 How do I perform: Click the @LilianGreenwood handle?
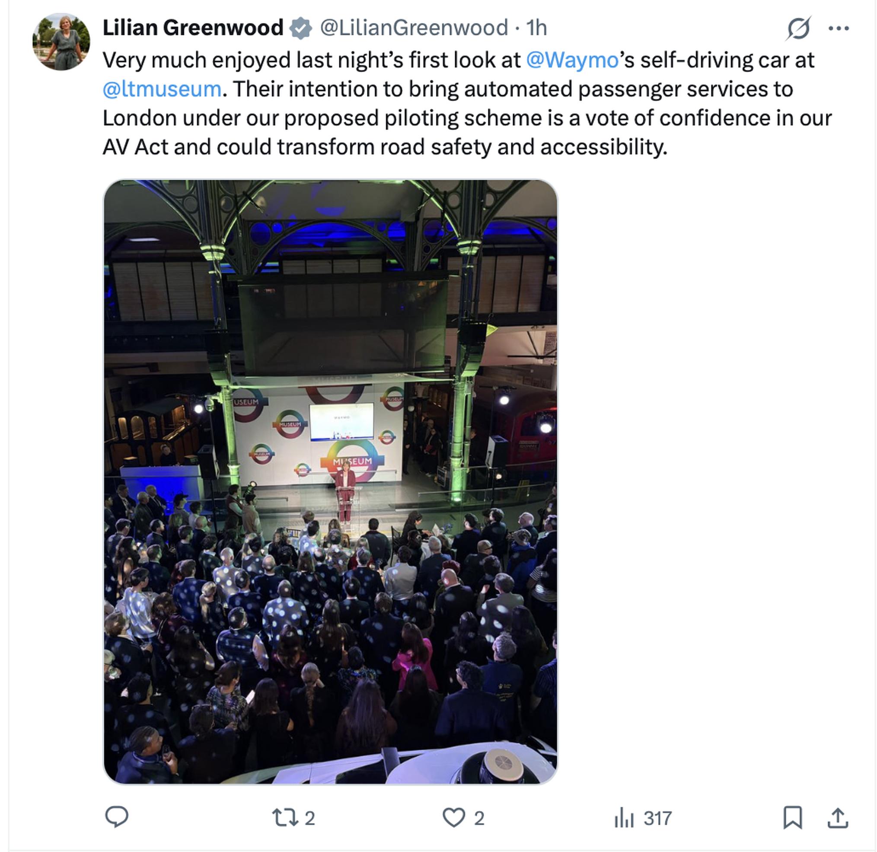point(414,28)
